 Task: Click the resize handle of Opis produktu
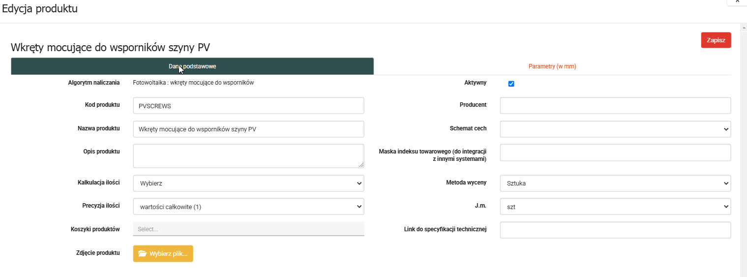361,165
